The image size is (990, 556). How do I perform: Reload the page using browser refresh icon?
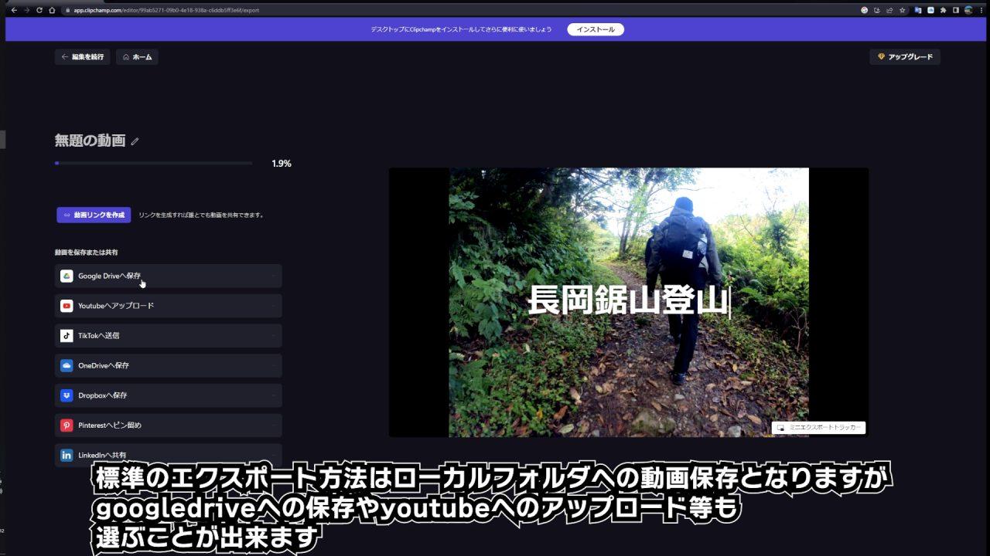(39, 10)
